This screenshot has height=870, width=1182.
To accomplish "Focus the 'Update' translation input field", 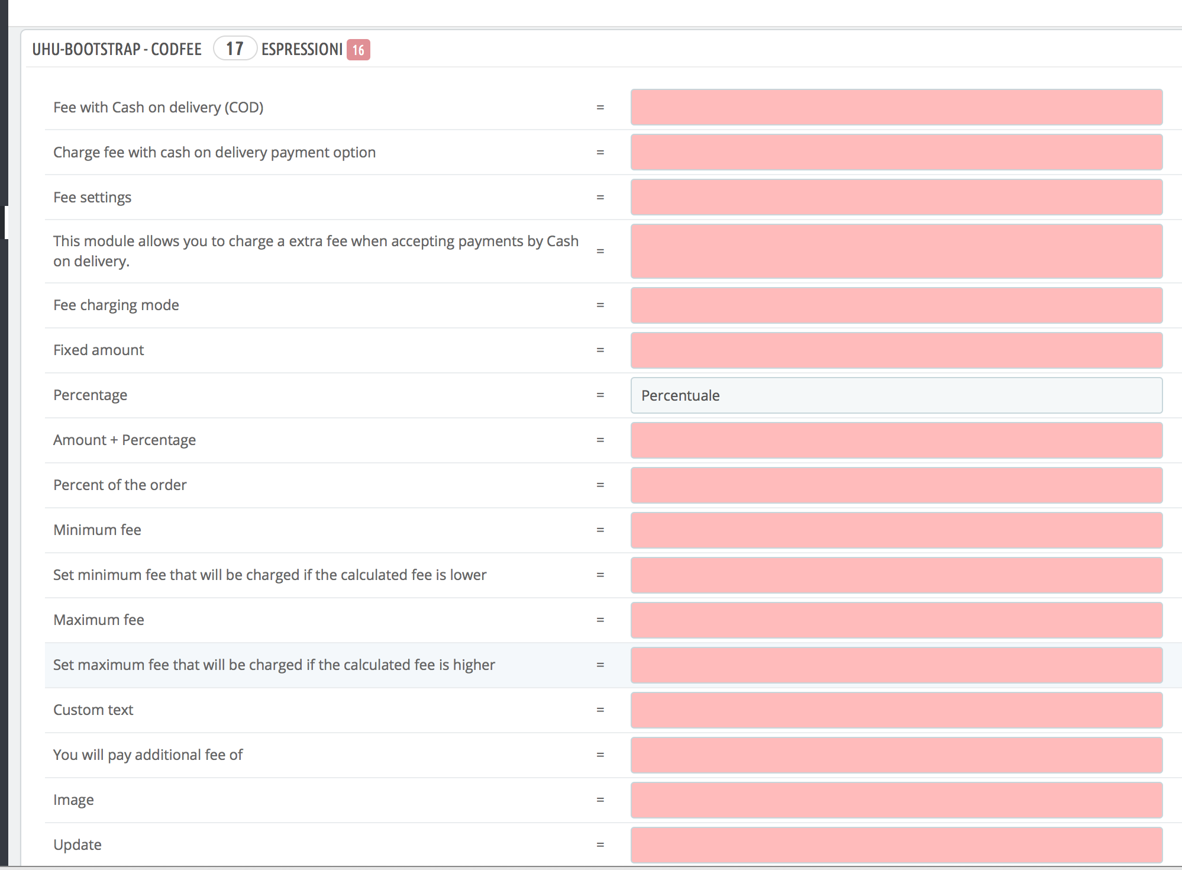I will tap(896, 845).
